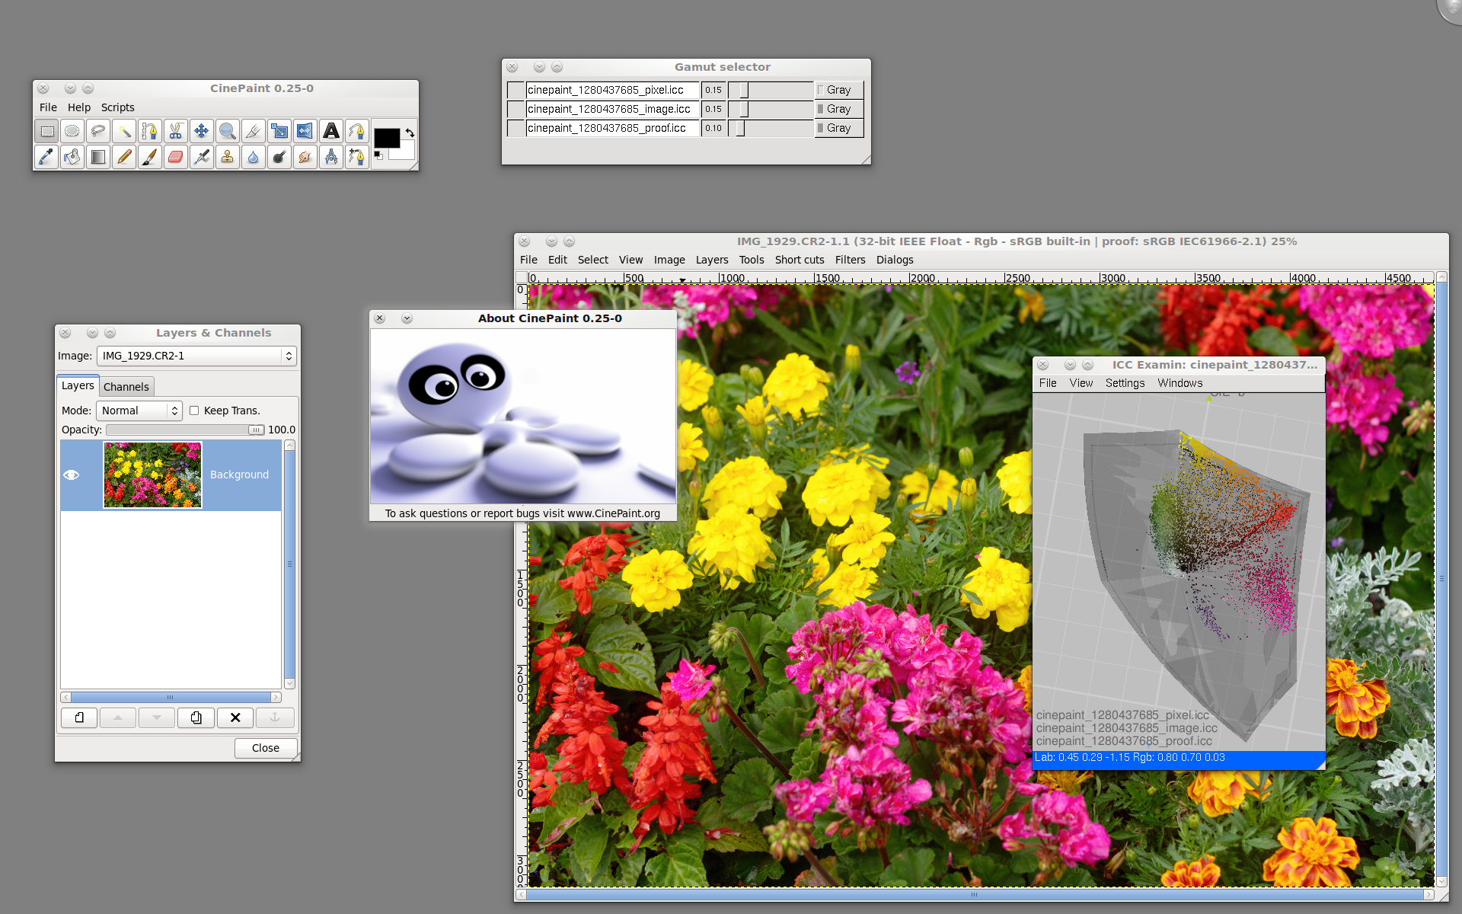The width and height of the screenshot is (1462, 914).
Task: Open the Dialogs menu in image window
Action: click(x=895, y=260)
